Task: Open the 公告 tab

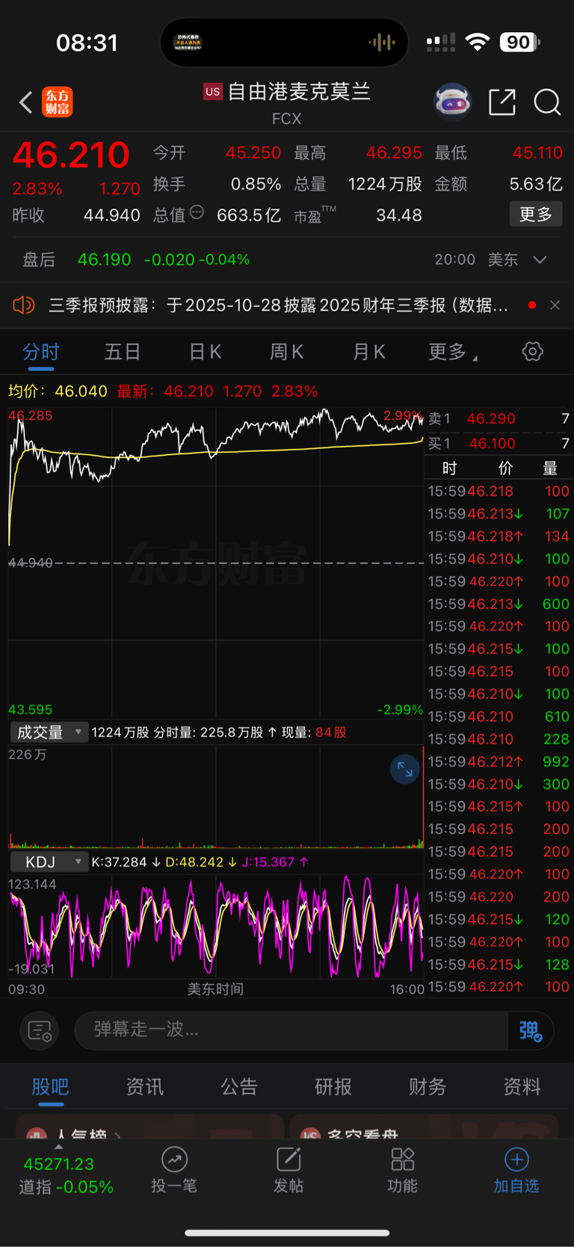Action: pos(239,1086)
